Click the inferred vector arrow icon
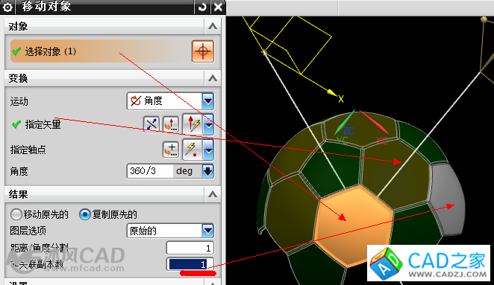494x285 pixels. click(193, 124)
